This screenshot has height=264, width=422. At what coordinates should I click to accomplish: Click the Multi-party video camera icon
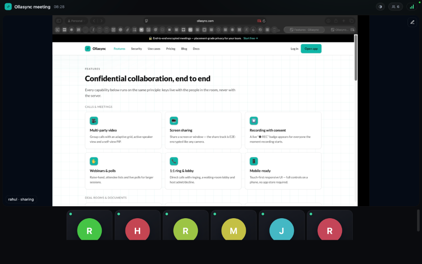point(94,121)
